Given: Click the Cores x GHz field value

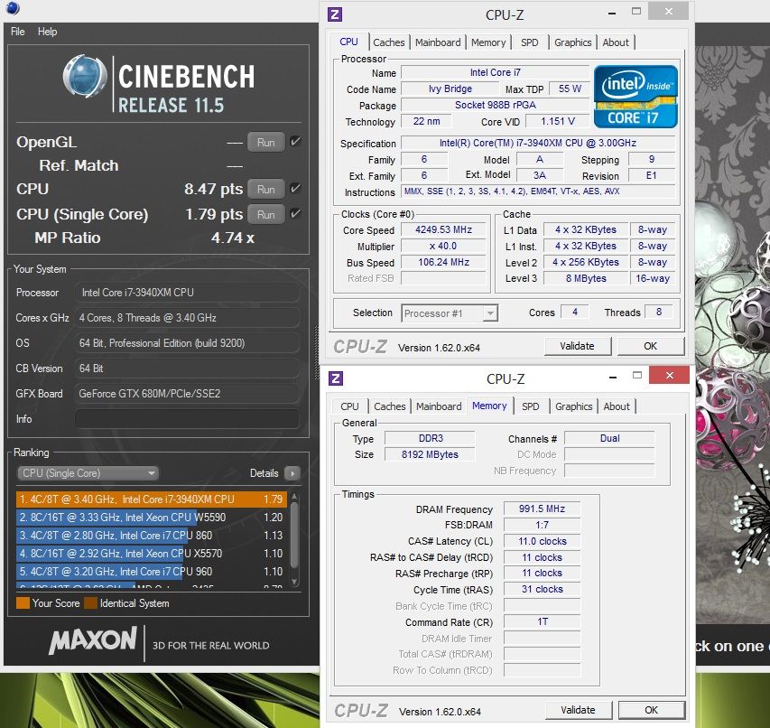Looking at the screenshot, I should click(x=187, y=318).
